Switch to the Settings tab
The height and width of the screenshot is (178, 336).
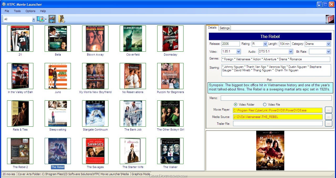[x=225, y=28]
